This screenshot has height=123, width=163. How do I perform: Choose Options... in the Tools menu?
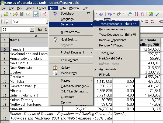(x=67, y=102)
